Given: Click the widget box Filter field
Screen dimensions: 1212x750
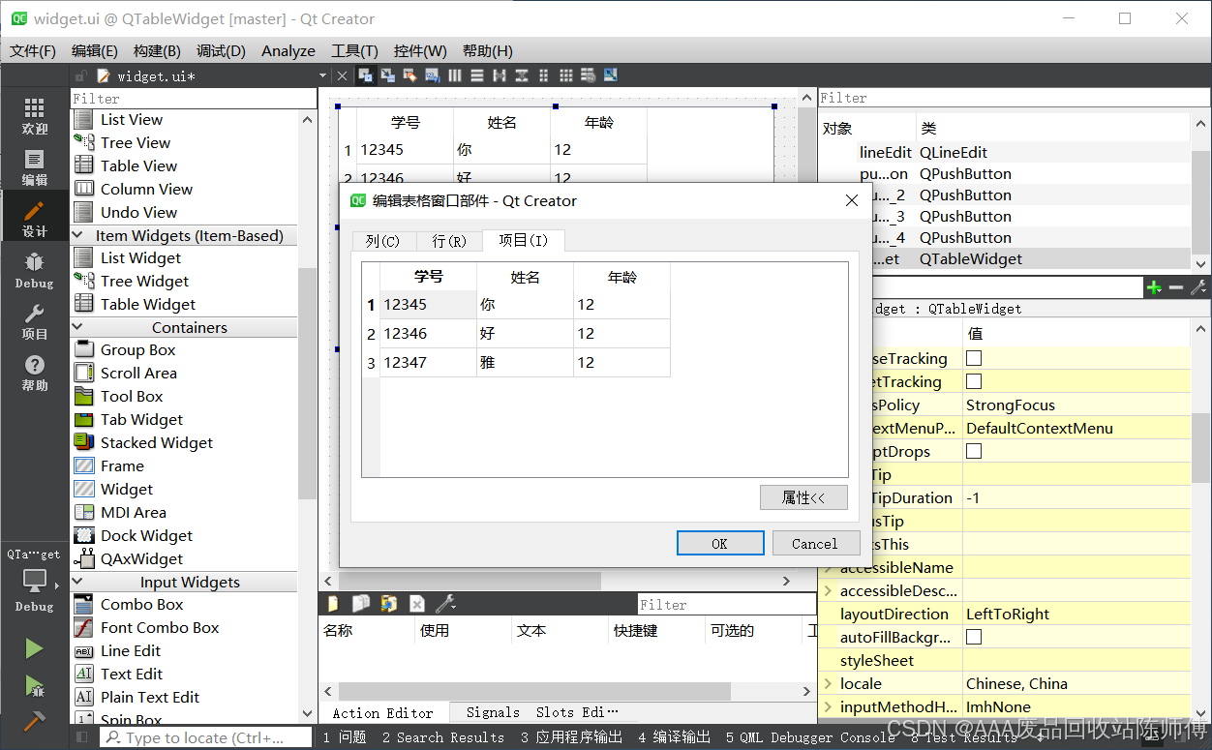Looking at the screenshot, I should [194, 99].
